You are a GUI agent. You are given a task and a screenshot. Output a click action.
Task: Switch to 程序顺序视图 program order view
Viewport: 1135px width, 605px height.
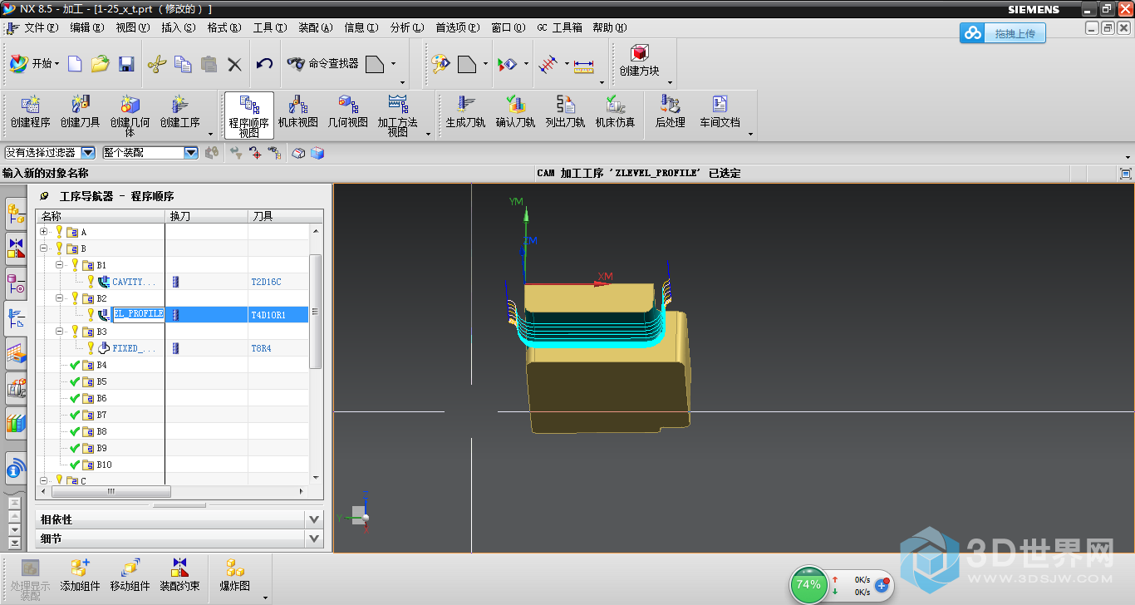coord(248,116)
